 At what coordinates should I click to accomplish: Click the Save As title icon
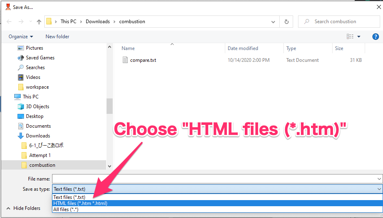tap(8, 7)
